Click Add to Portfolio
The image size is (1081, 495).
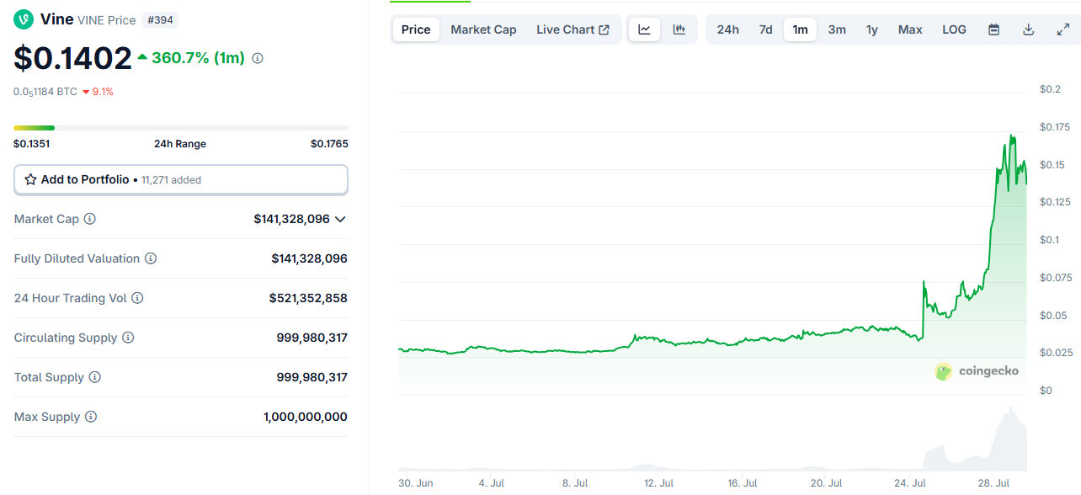180,179
